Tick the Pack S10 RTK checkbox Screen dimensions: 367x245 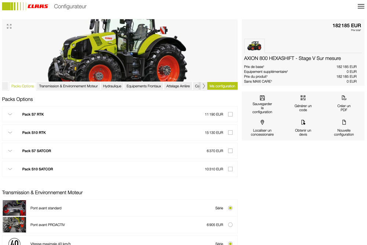tap(230, 133)
